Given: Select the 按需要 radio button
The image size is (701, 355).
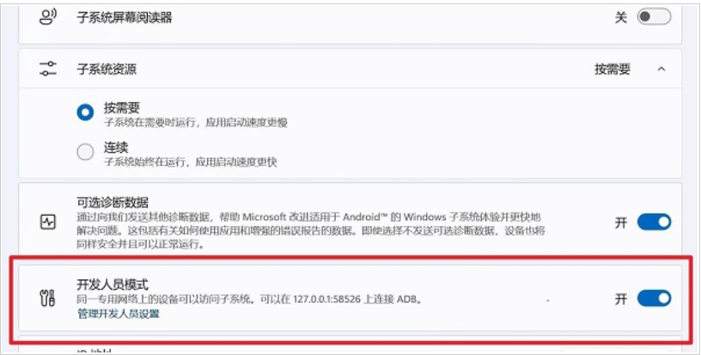Looking at the screenshot, I should pos(85,113).
